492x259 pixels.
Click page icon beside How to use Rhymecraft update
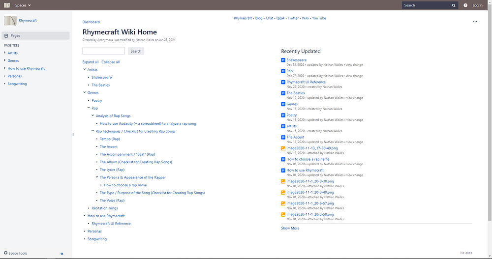click(x=283, y=171)
